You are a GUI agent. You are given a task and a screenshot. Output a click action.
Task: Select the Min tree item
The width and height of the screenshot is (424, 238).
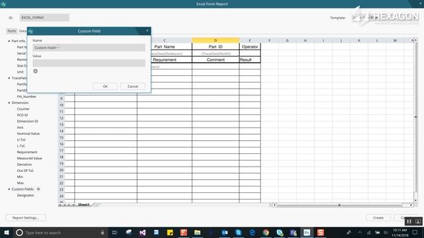[x=20, y=177]
